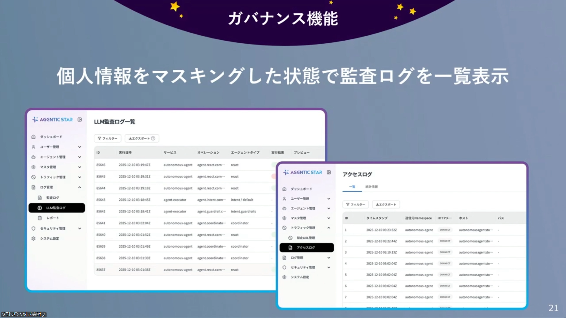Click sidebar collapse icon in アクセスログ window

coord(329,172)
